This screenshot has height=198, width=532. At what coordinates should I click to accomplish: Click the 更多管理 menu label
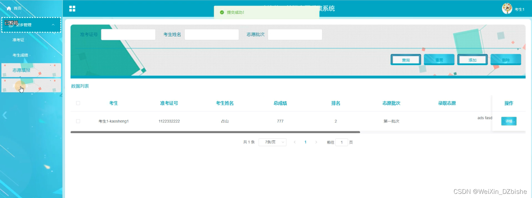[24, 25]
